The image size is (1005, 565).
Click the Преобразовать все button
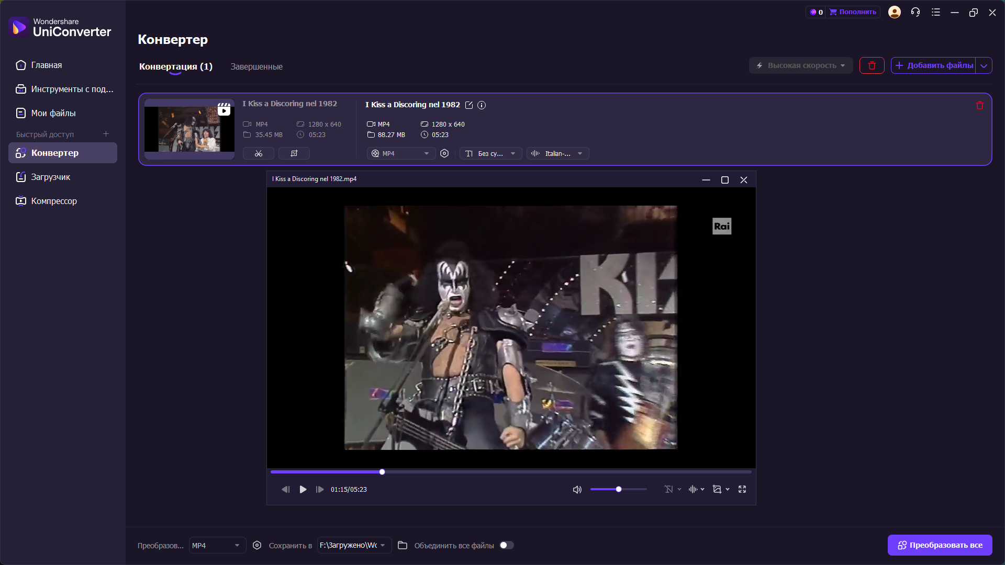(940, 545)
